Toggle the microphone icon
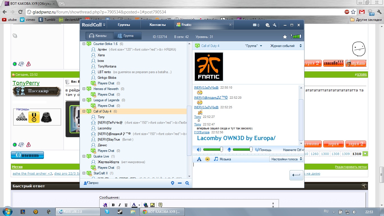The height and width of the screenshot is (216, 384). 229,150
